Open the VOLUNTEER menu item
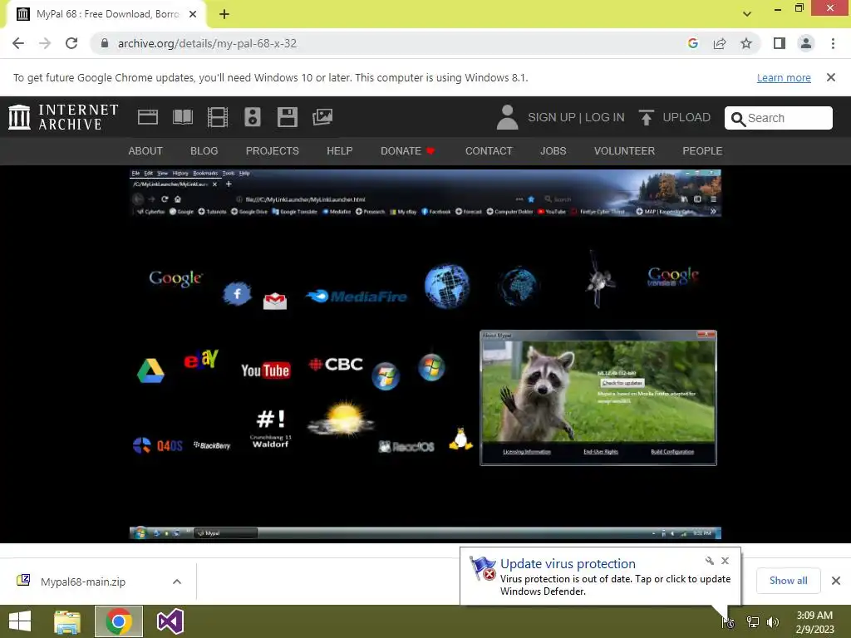 point(624,151)
